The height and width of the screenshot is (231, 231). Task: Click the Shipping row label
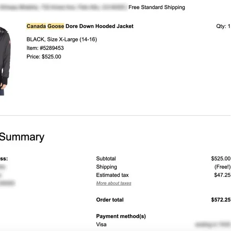pyautogui.click(x=106, y=167)
